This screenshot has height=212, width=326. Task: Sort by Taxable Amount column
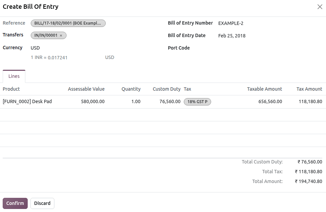(x=265, y=89)
